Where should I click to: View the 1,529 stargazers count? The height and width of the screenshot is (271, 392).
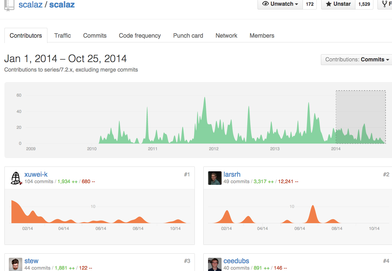click(x=364, y=4)
